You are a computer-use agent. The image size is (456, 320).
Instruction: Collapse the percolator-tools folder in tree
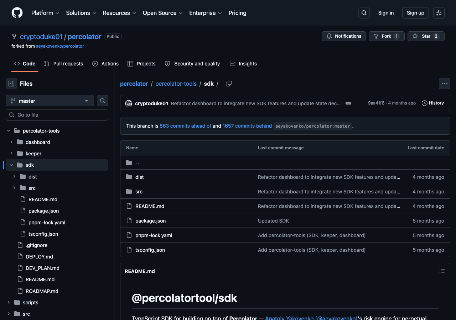[x=9, y=131]
